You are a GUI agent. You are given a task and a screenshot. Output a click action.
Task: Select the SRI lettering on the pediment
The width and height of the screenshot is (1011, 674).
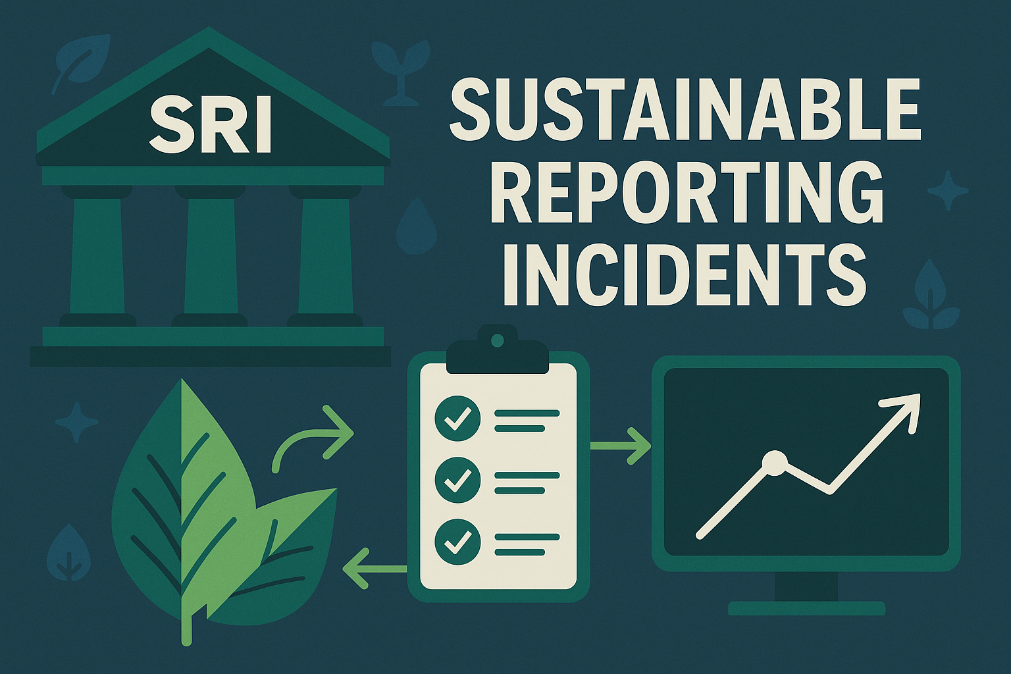(x=211, y=124)
